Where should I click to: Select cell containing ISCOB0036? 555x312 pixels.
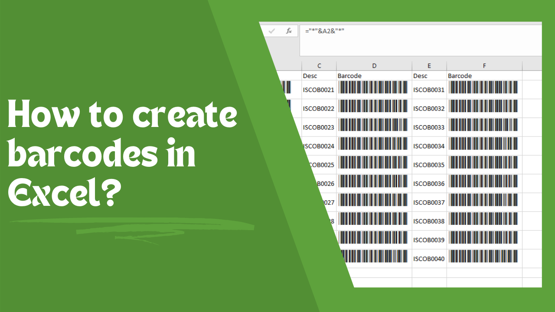click(x=429, y=183)
